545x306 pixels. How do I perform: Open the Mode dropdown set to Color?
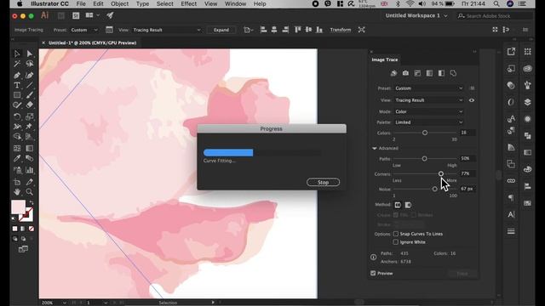pyautogui.click(x=429, y=111)
